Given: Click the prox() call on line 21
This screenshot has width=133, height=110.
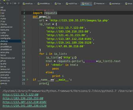Looking at the screenshot, I should click(44, 83).
